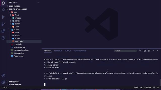The width and height of the screenshot is (161, 90).
Task: Expand the Local History section
Action: click(15, 85)
